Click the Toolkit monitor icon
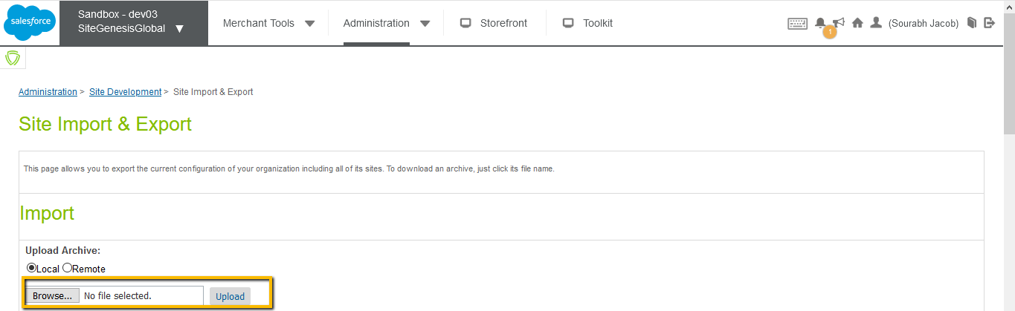This screenshot has width=1015, height=311. pos(569,23)
